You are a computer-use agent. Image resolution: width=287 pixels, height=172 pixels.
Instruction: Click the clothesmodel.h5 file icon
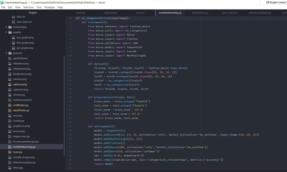(10, 100)
